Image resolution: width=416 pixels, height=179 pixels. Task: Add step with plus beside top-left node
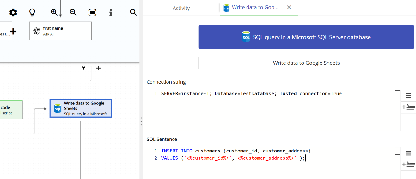pyautogui.click(x=13, y=31)
